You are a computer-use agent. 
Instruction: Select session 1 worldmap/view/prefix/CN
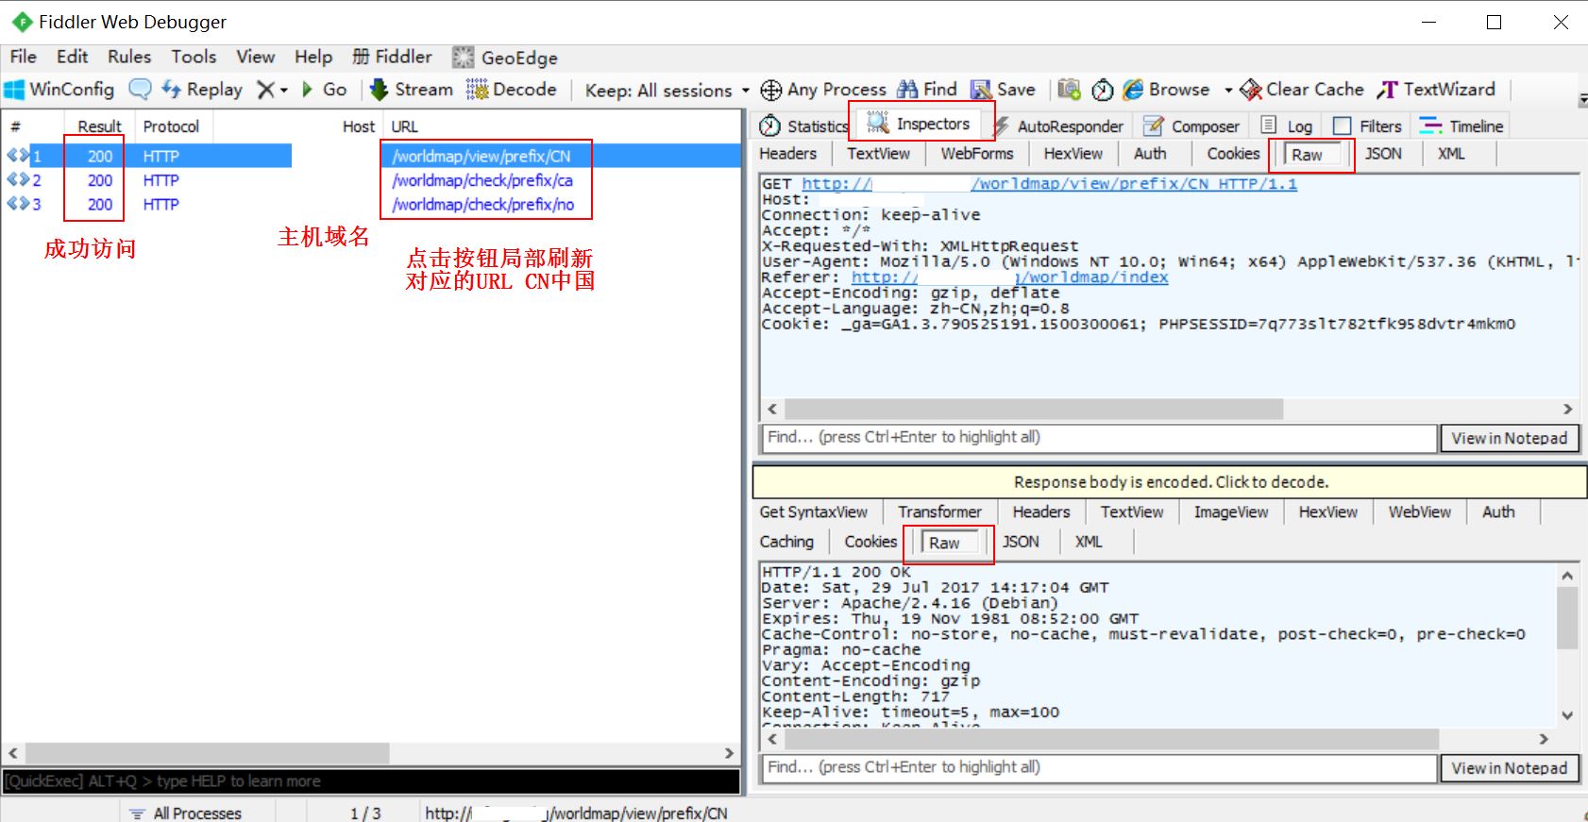[372, 156]
